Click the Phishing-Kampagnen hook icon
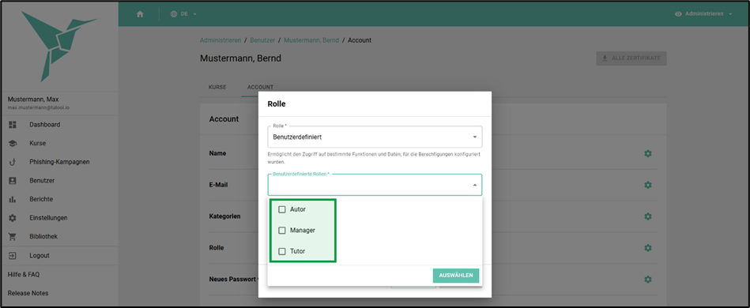Screen dimensions: 750x308 [13, 162]
